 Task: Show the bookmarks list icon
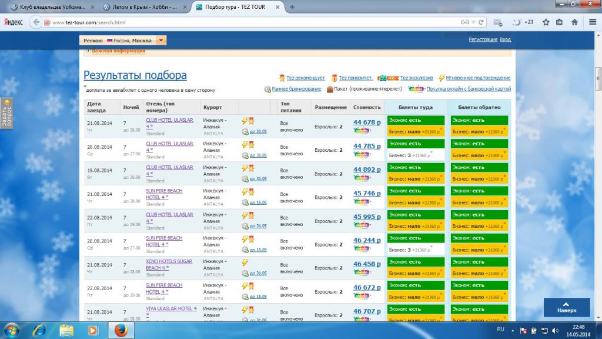pyautogui.click(x=560, y=22)
